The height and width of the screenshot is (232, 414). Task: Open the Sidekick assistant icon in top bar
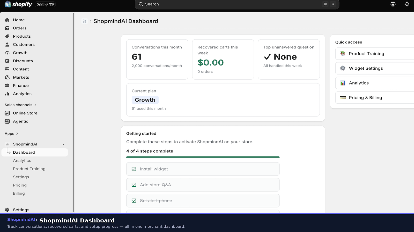pyautogui.click(x=393, y=4)
